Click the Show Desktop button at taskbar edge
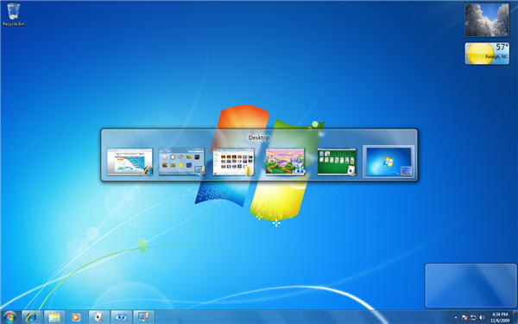This screenshot has width=518, height=324. click(x=515, y=317)
